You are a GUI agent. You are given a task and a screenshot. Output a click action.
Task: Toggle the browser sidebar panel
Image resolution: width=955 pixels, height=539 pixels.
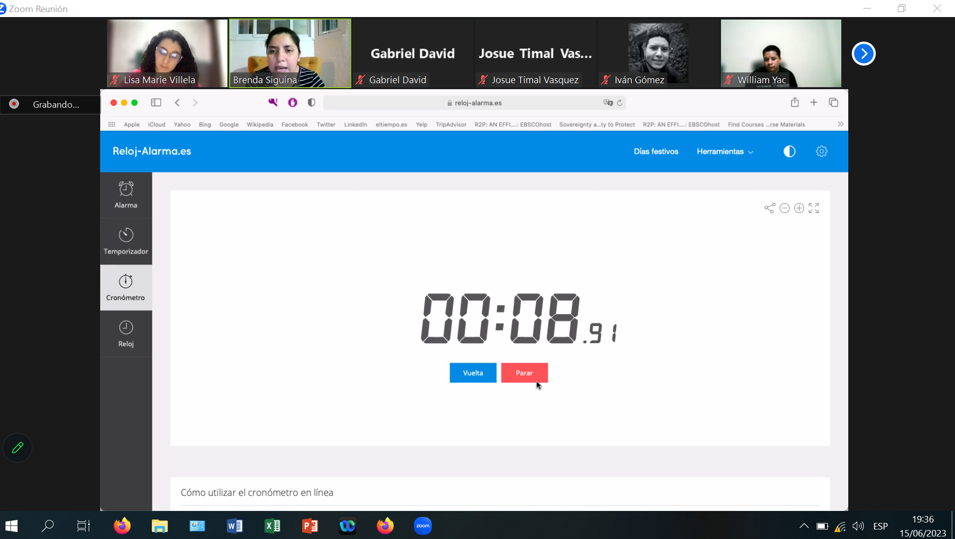[156, 103]
